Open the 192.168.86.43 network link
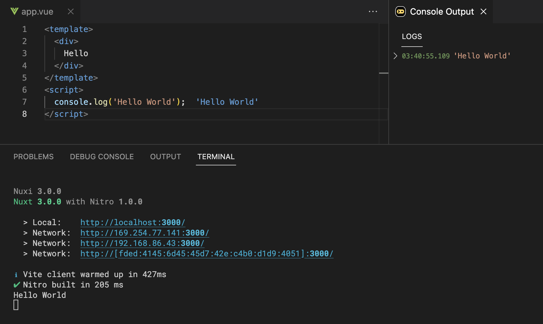 (142, 243)
